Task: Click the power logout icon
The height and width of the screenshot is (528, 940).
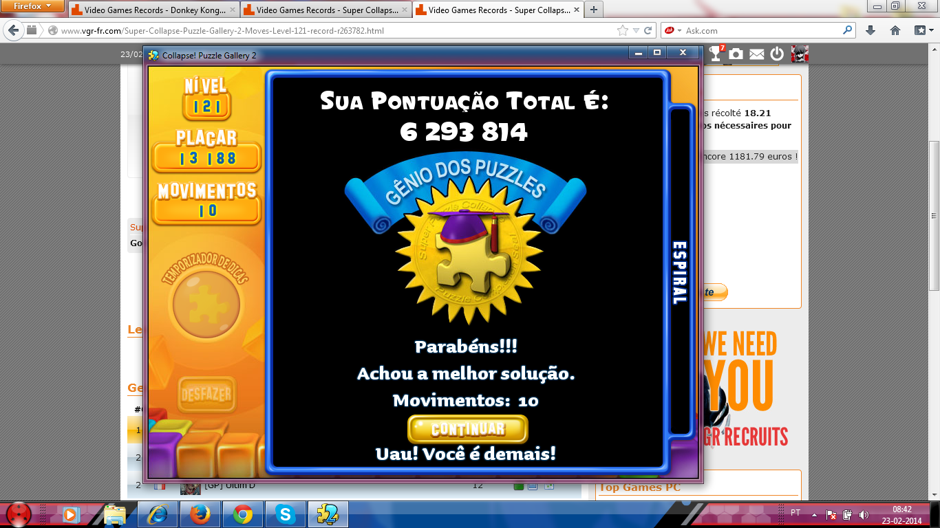Action: coord(778,54)
